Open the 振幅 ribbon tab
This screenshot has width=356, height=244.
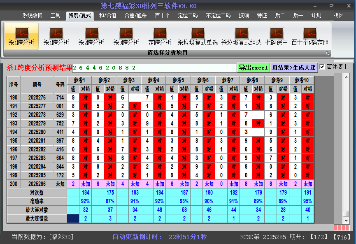click(244, 16)
